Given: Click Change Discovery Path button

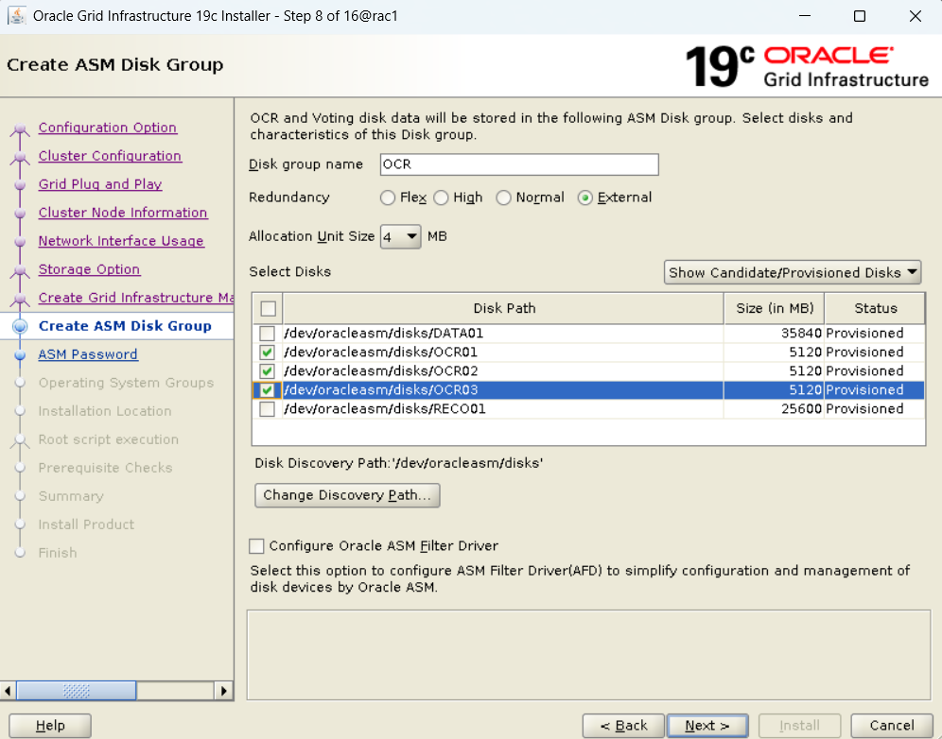Looking at the screenshot, I should pyautogui.click(x=347, y=495).
